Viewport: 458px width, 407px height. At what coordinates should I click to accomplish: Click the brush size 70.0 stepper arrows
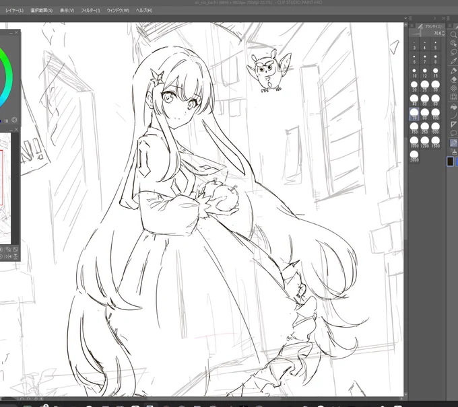pos(443,33)
